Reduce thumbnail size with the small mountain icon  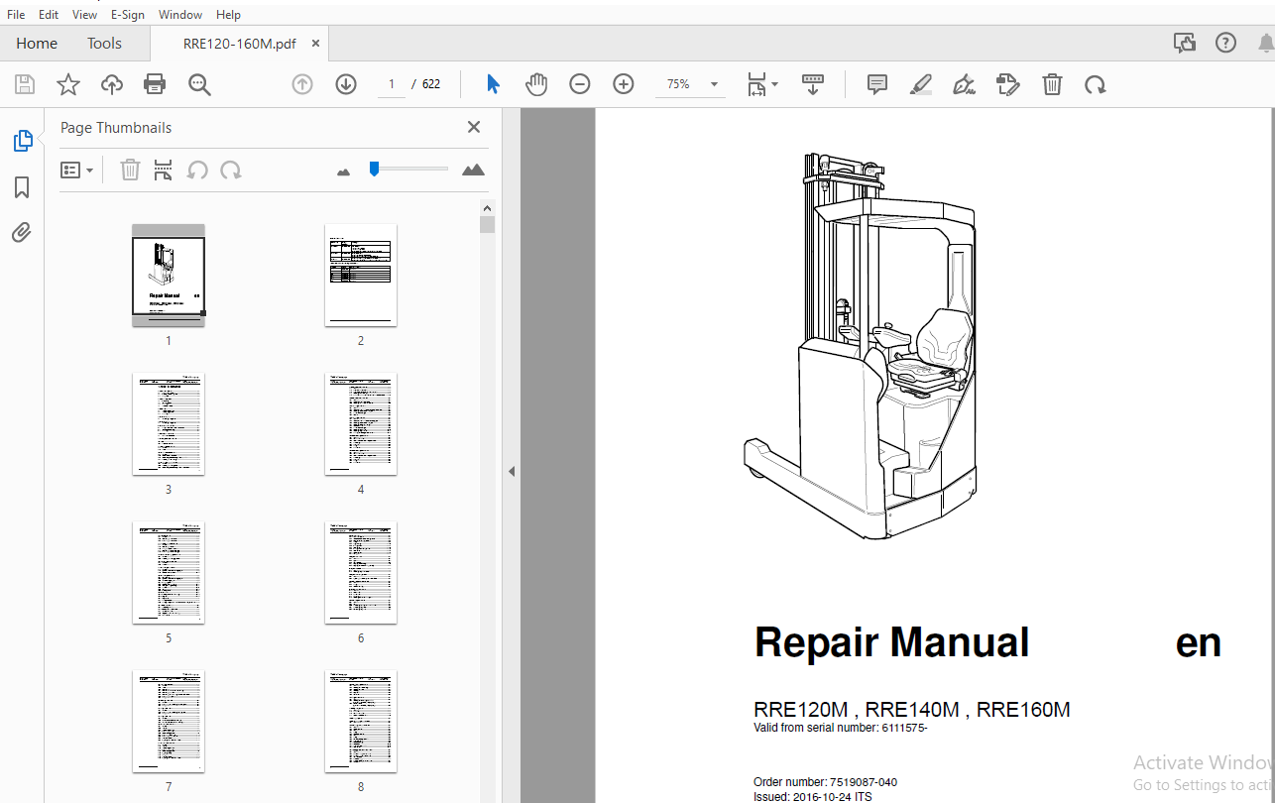pos(344,172)
